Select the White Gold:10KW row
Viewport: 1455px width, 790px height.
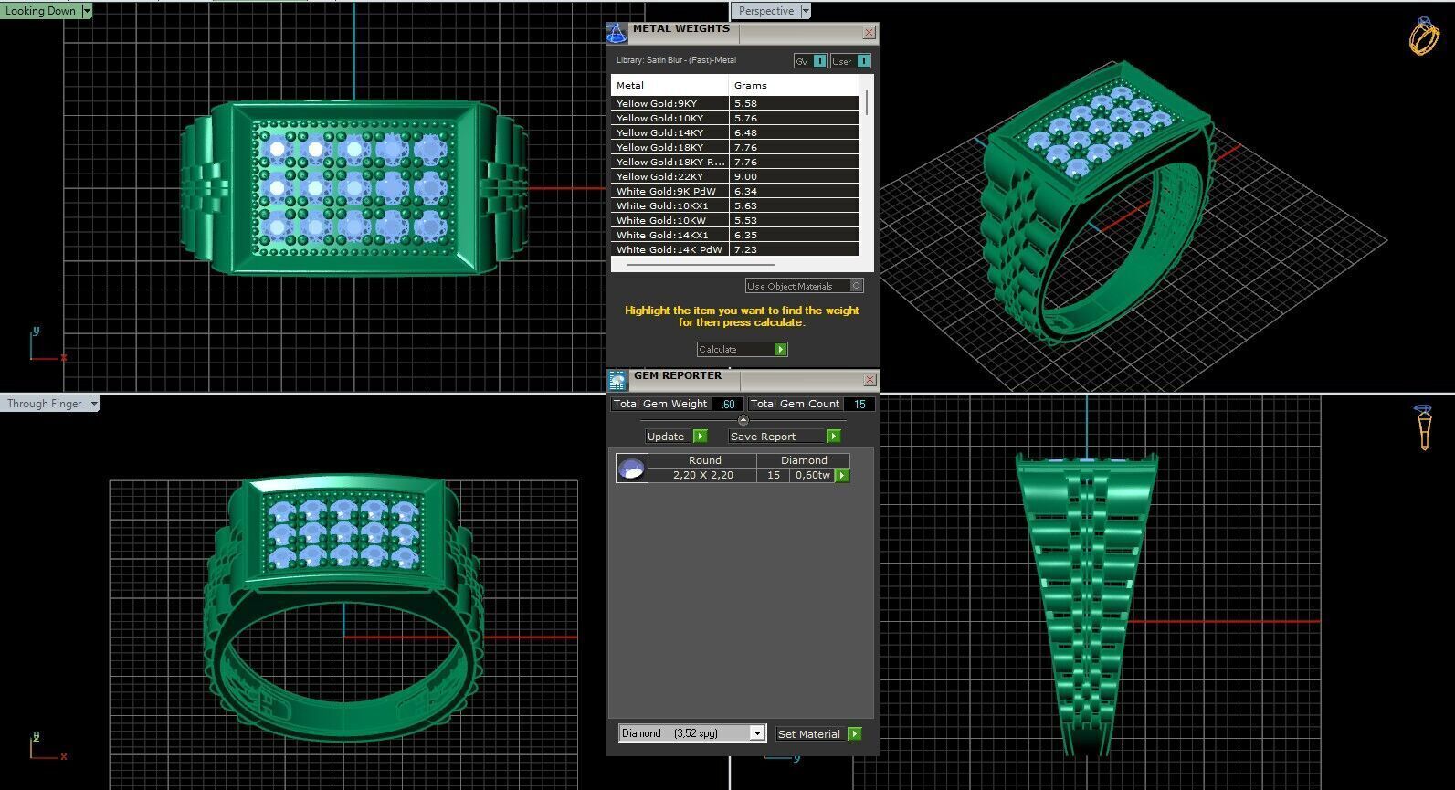click(734, 220)
